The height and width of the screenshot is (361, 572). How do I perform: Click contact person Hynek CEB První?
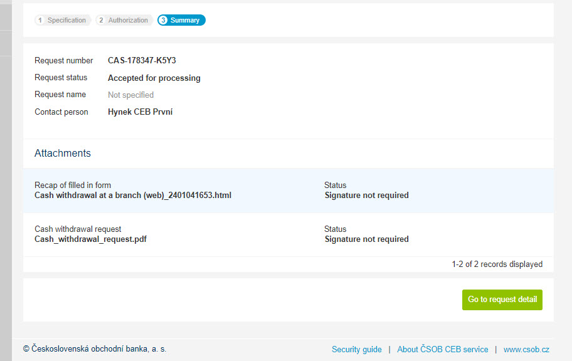click(x=140, y=112)
